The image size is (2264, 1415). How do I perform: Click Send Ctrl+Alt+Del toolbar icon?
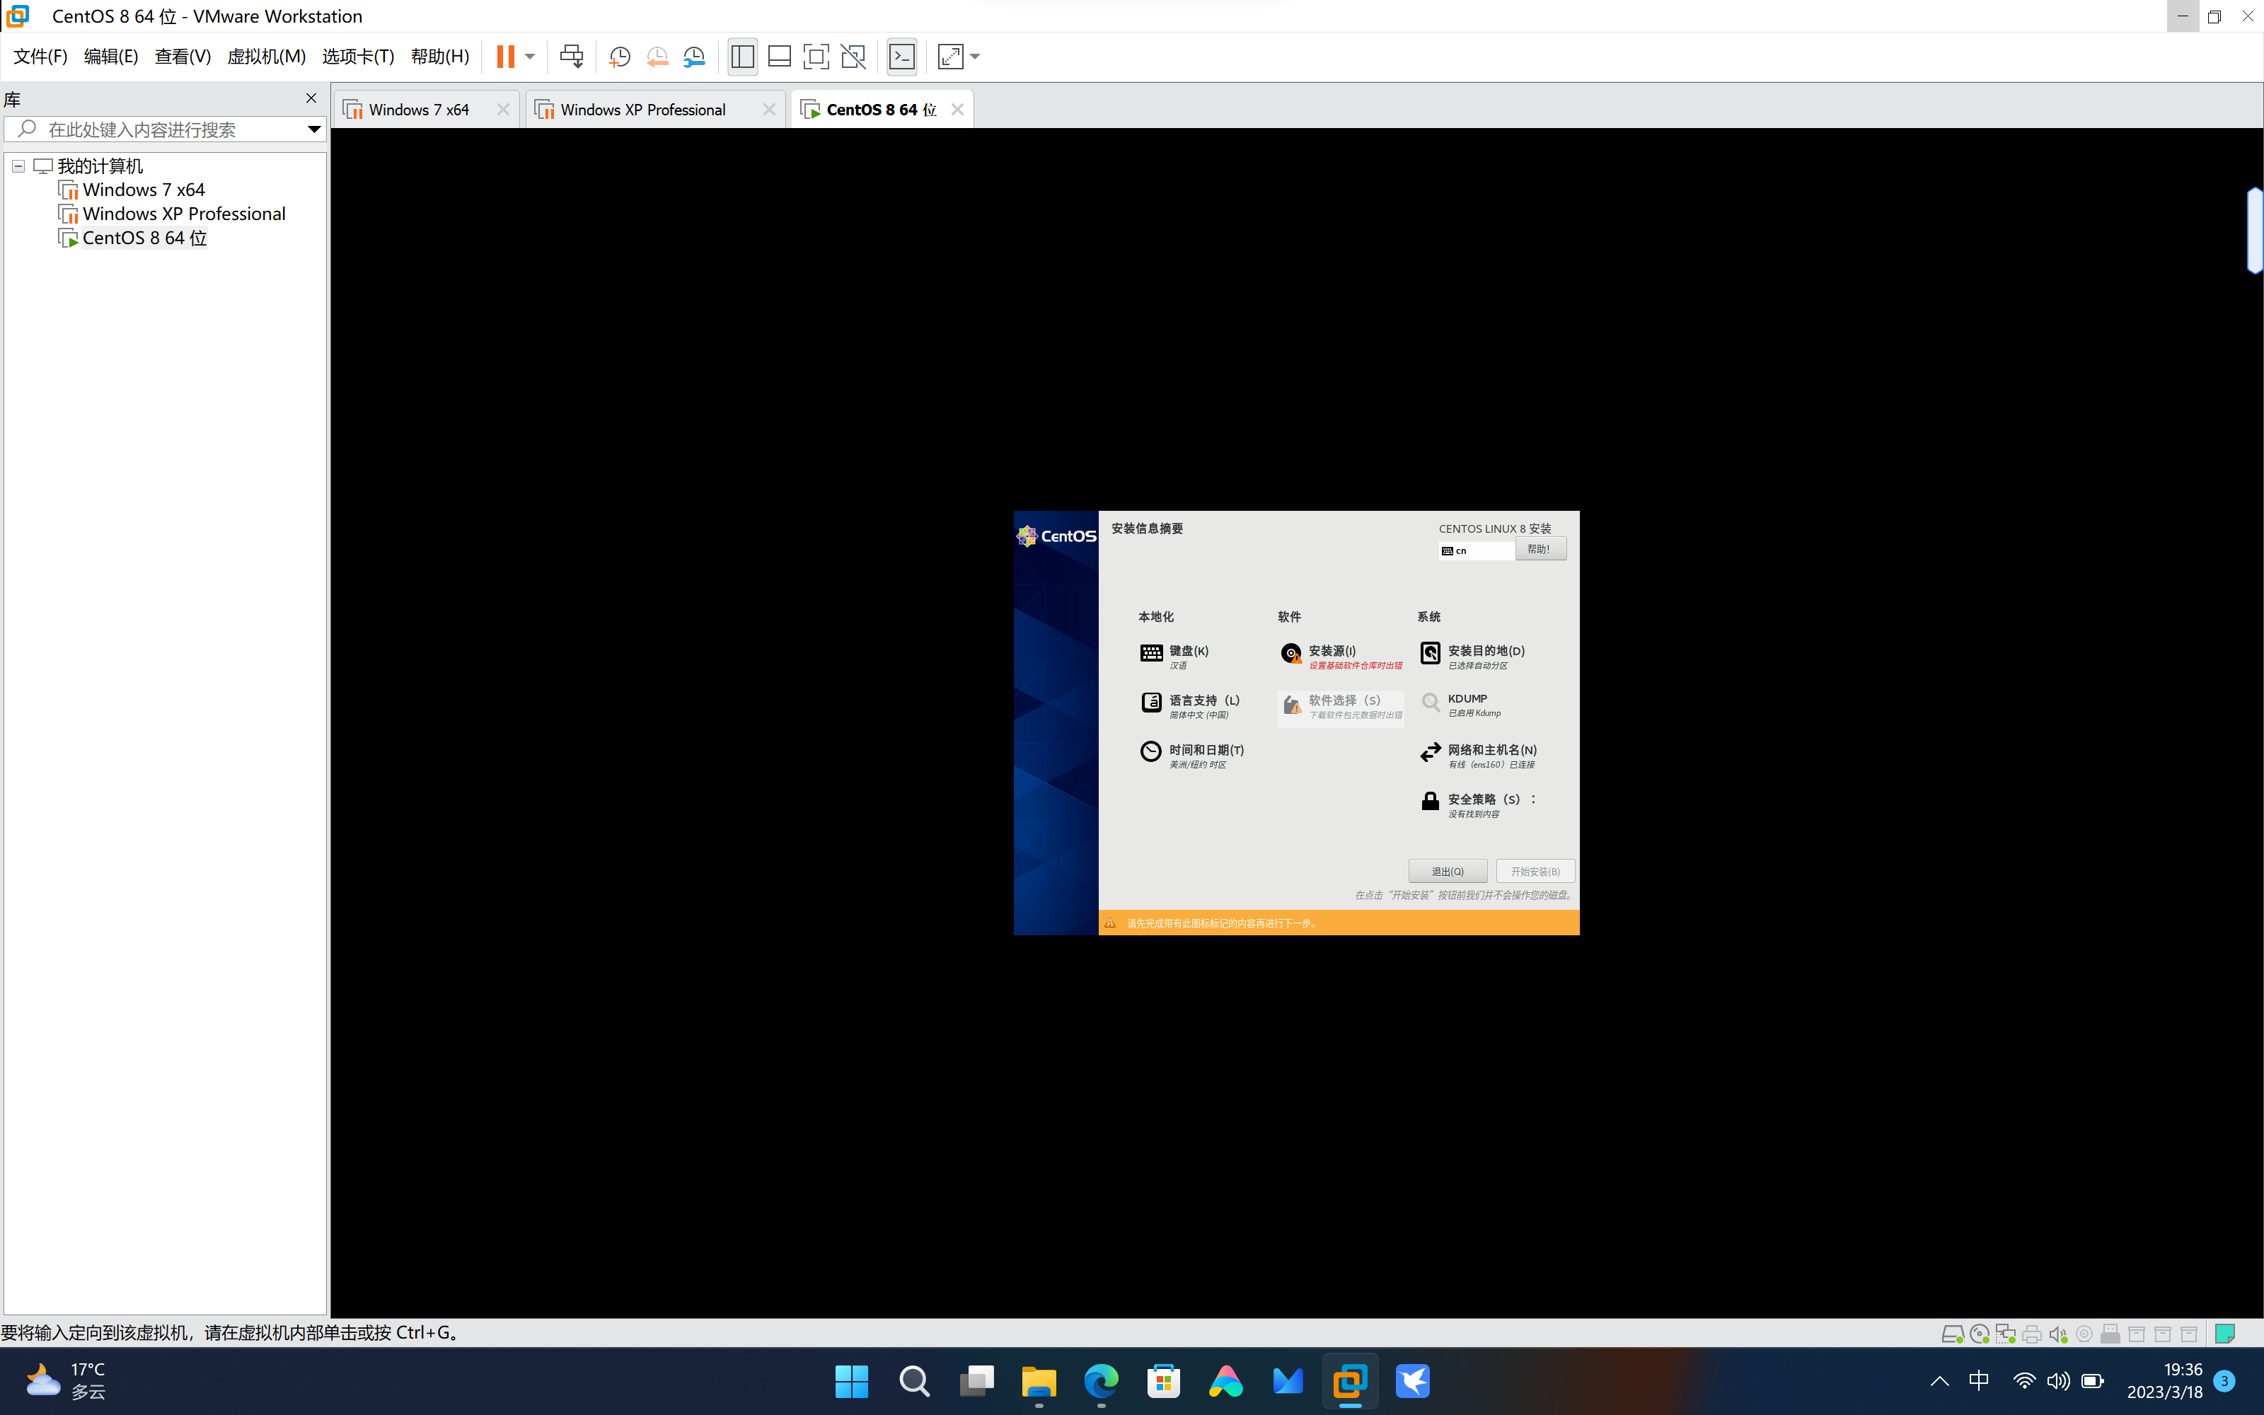571,56
